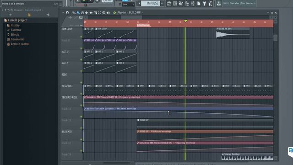Open pattern selector left arrow beside IMPULSE
This screenshot has height=165, width=293.
coord(139,3)
